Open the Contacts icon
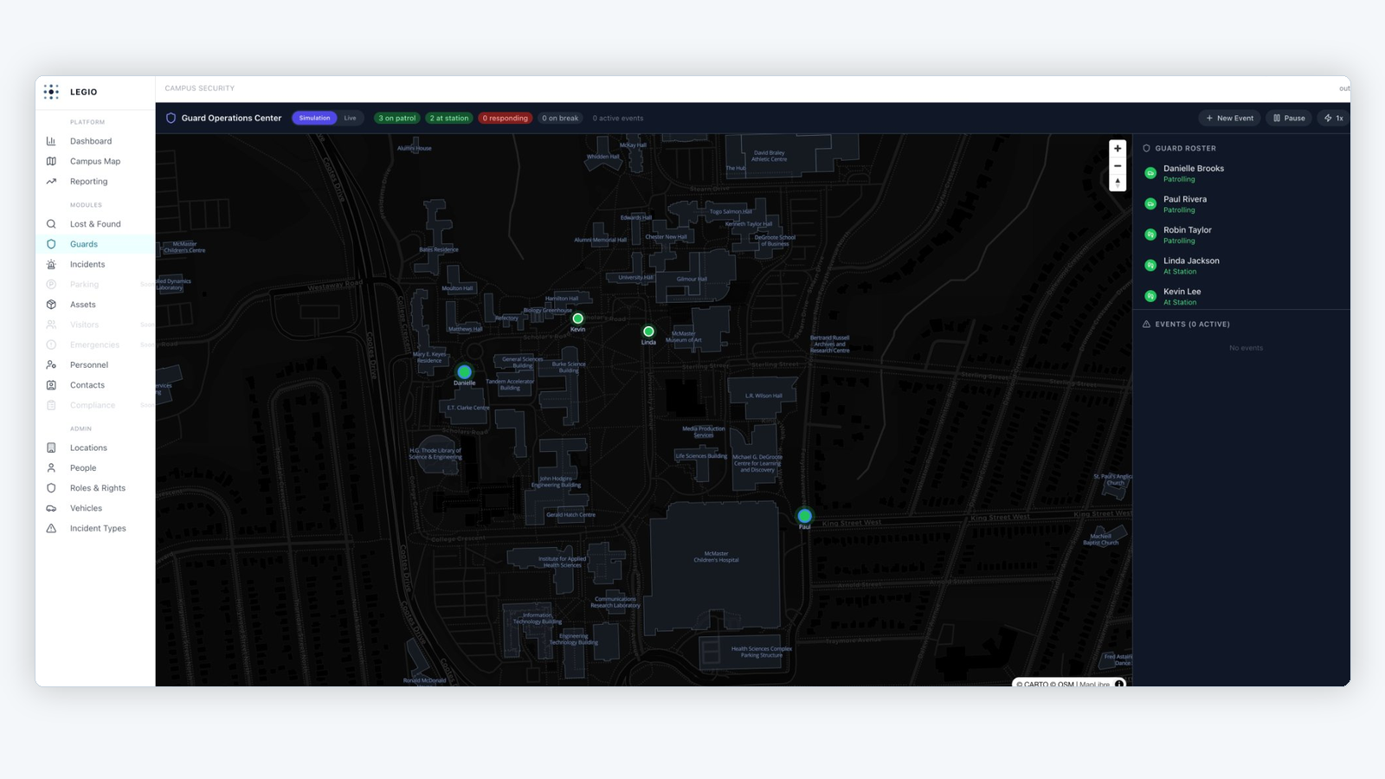Image resolution: width=1385 pixels, height=779 pixels. pos(51,385)
